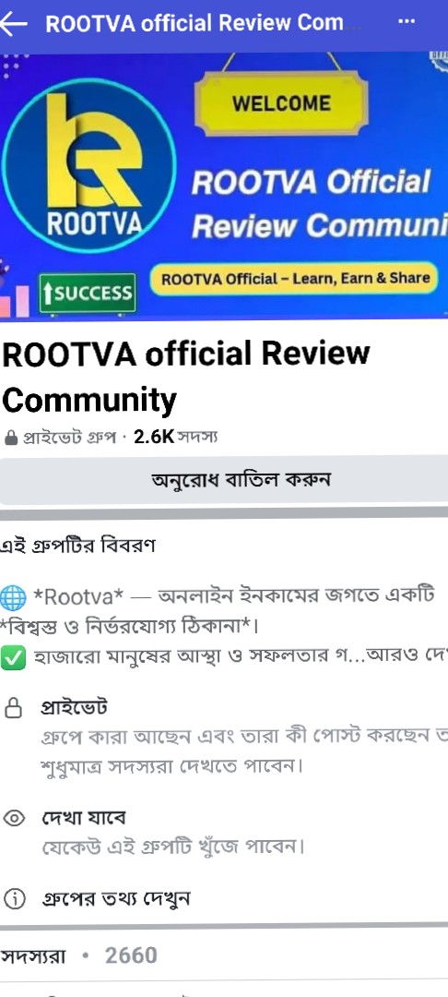Open গ্রুপের তথ্য দেখুন link
The width and height of the screenshot is (448, 997).
pyautogui.click(x=115, y=898)
